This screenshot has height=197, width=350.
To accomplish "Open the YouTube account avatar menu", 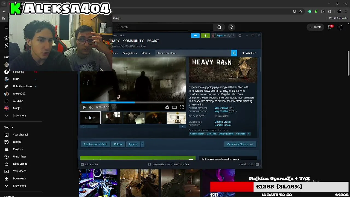I will tap(340, 27).
